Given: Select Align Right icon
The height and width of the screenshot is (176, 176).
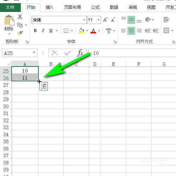Looking at the screenshot, I should click(x=139, y=31).
